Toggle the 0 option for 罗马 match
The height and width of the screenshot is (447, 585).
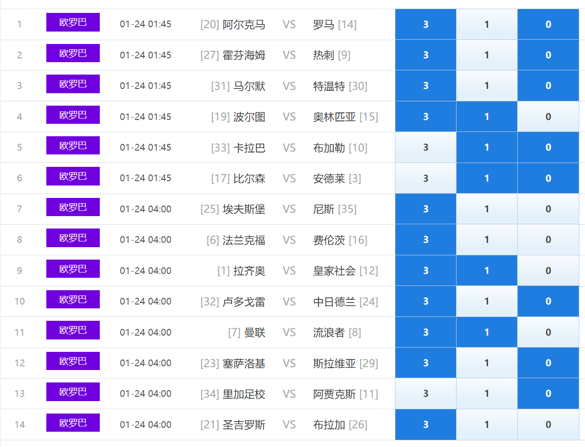548,24
